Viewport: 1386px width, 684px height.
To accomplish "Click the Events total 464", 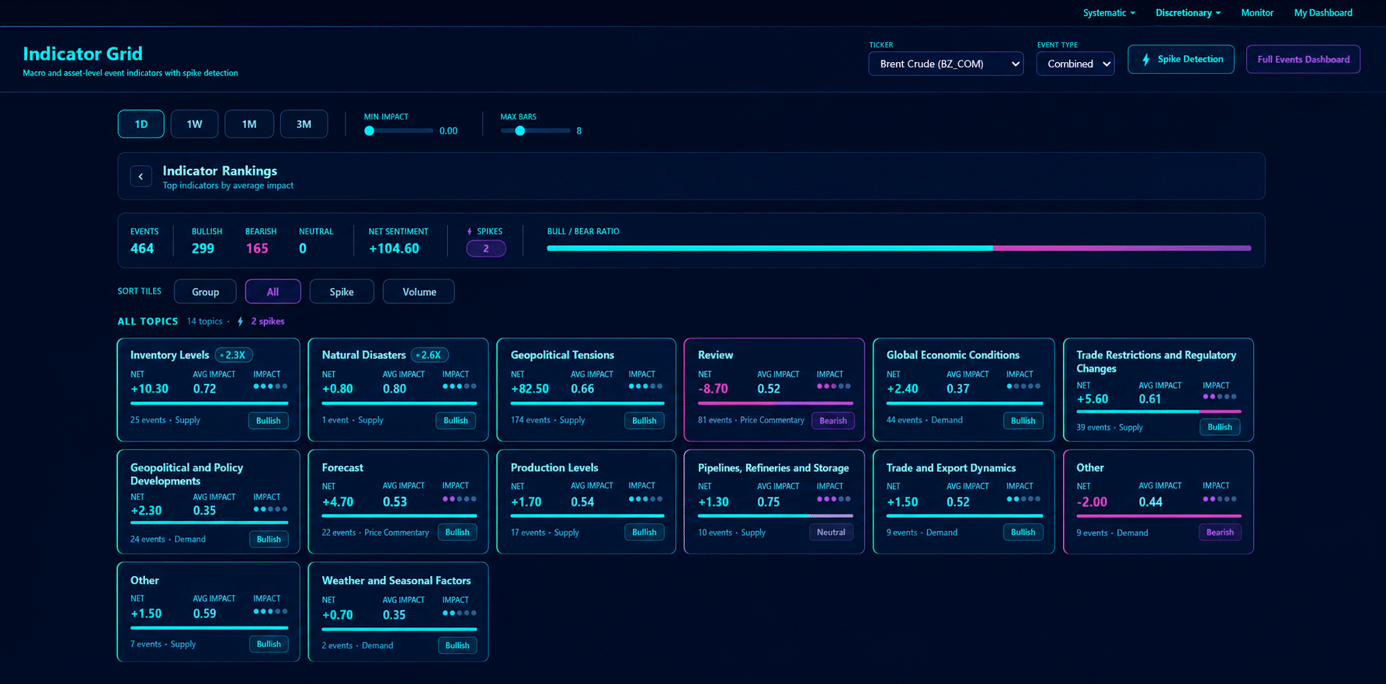I will 142,248.
